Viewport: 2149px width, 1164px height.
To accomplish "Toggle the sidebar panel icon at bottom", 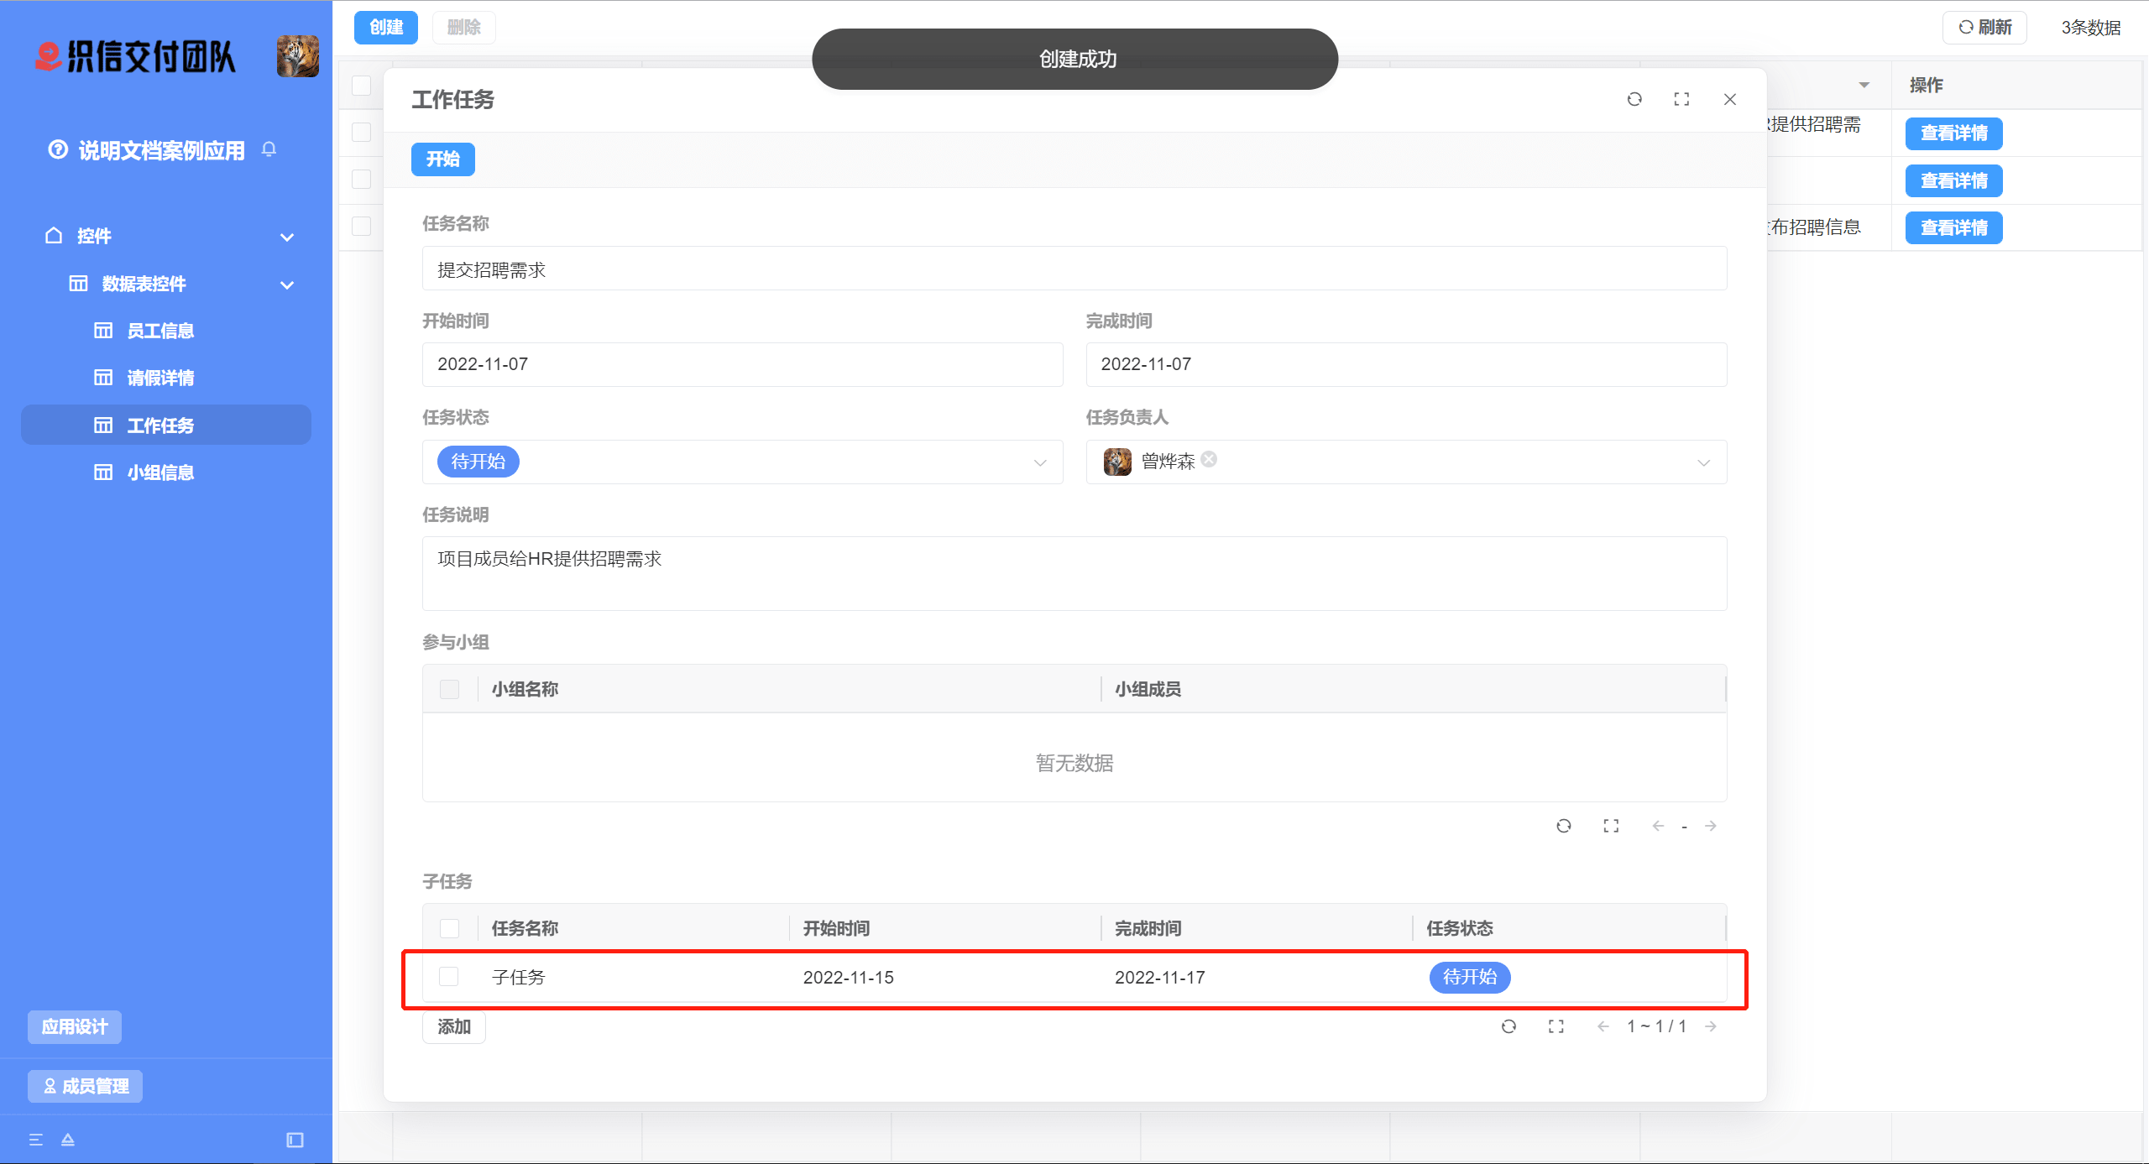I will click(x=295, y=1140).
